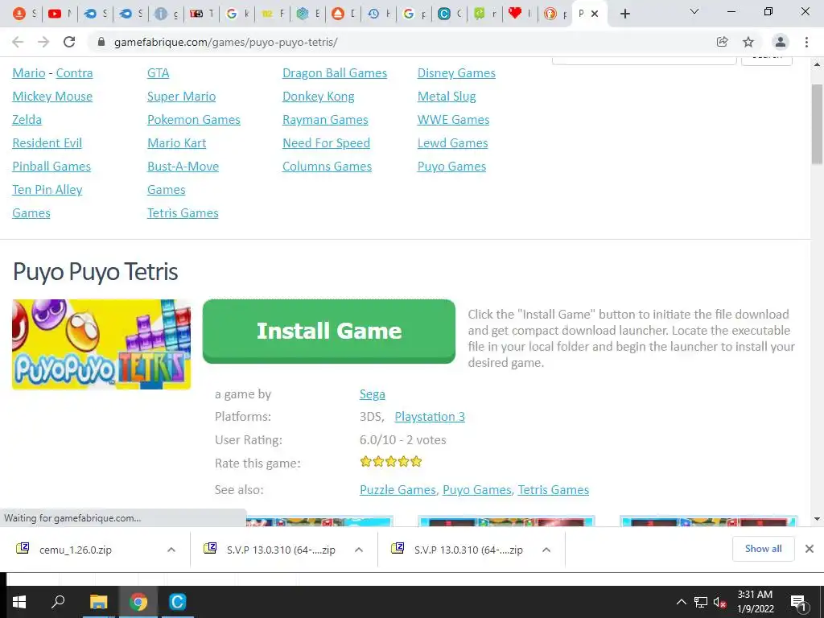Dismiss the downloads bar with X

pos(810,549)
